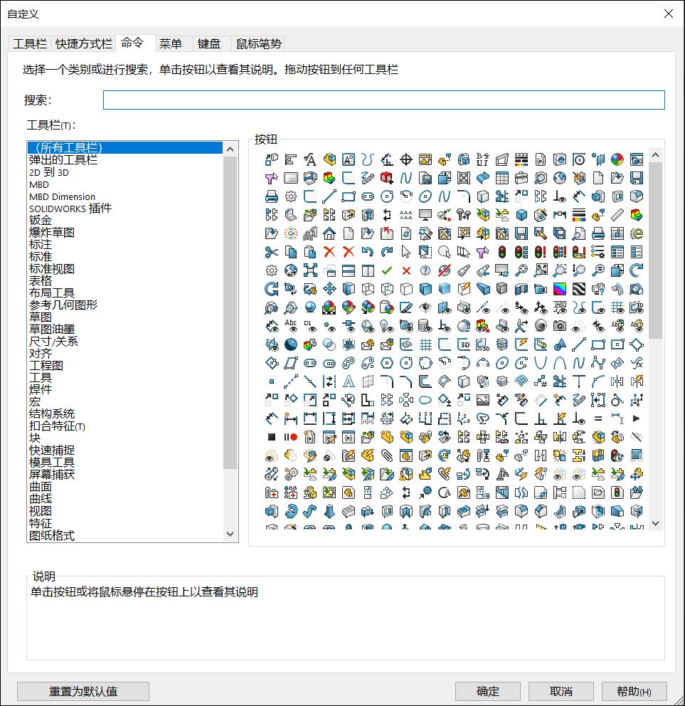This screenshot has width=685, height=706.
Task: Click the scissors Cut icon
Action: click(x=271, y=252)
